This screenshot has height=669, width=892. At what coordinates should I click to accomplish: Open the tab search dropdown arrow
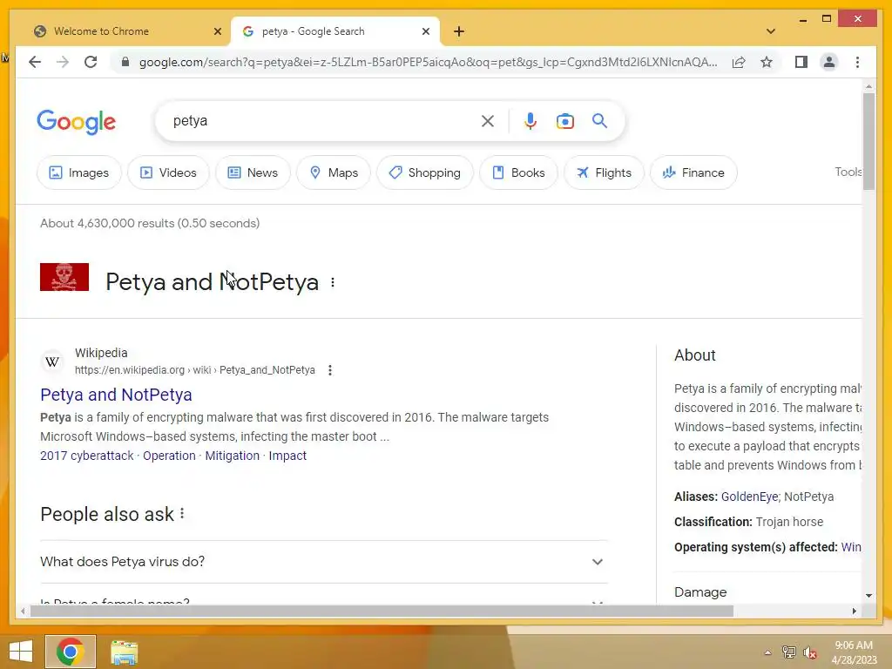(771, 31)
